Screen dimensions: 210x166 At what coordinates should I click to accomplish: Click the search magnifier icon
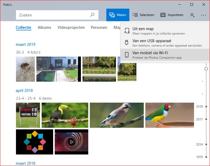coord(92,15)
